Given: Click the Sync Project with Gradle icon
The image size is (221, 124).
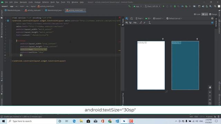Looking at the screenshot, I should click(x=203, y=6).
